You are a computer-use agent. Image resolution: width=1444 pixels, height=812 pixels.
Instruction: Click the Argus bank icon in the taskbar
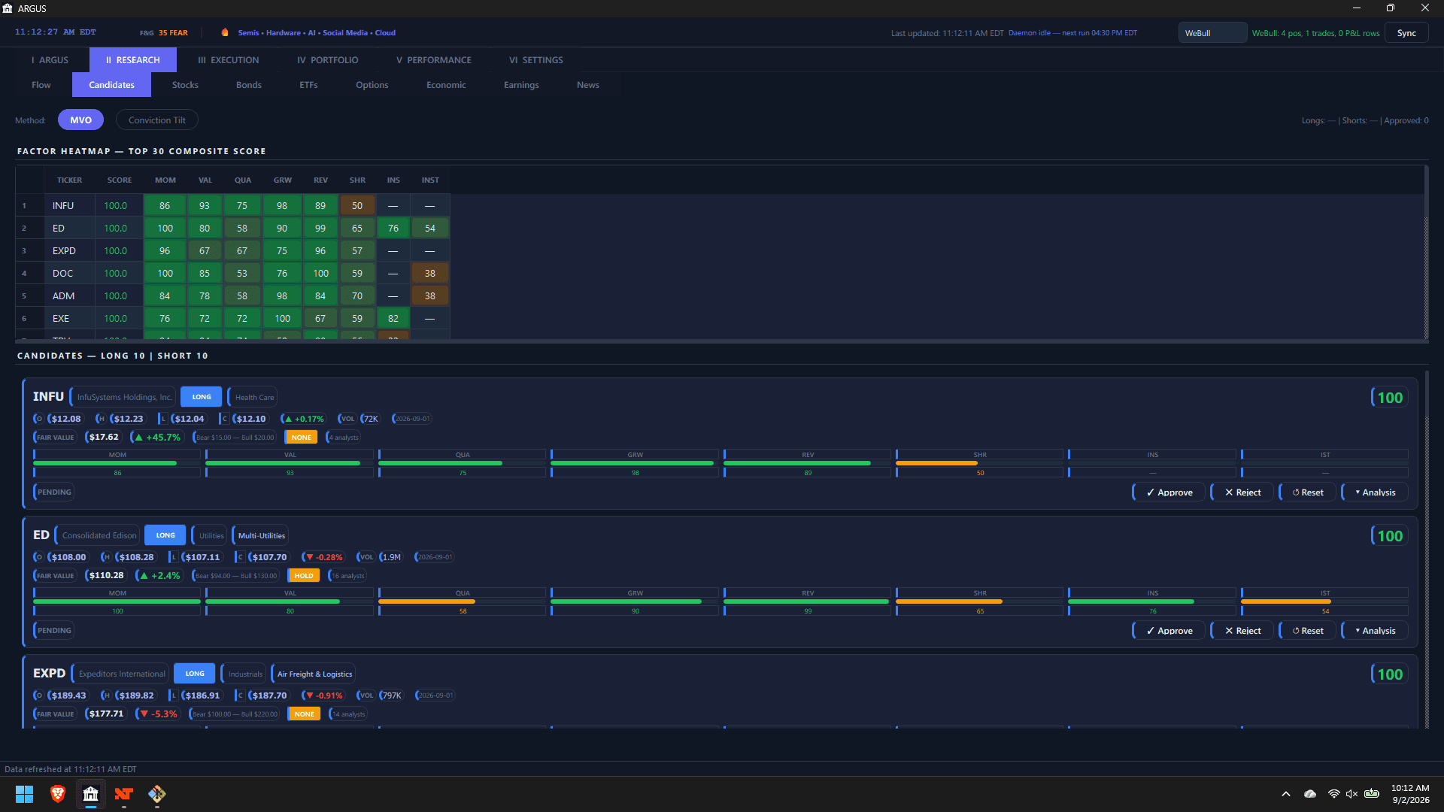click(91, 794)
